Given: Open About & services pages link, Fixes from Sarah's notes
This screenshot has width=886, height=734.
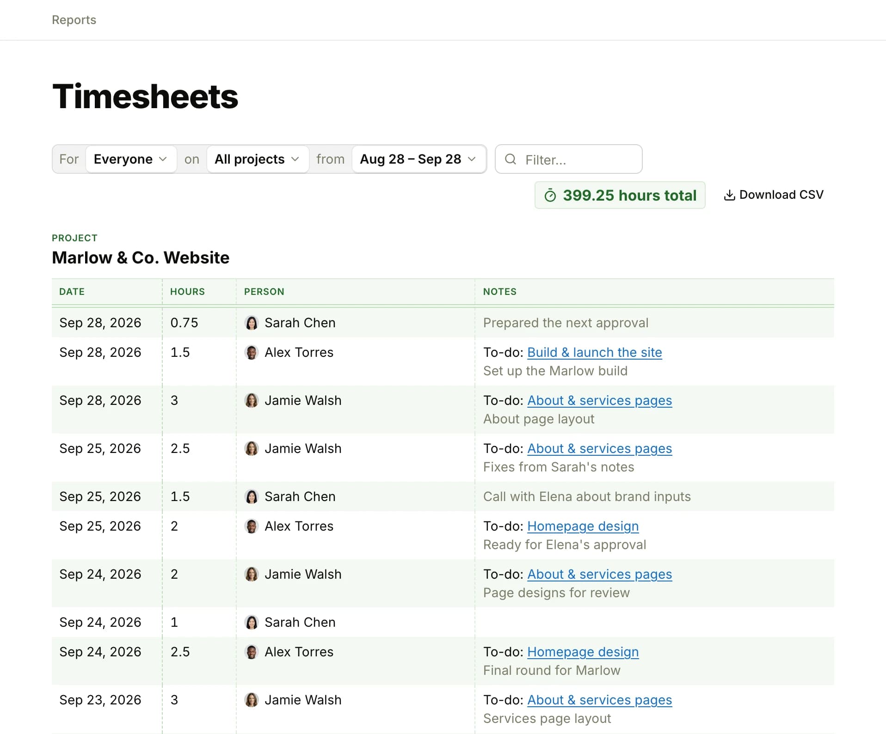Looking at the screenshot, I should [x=600, y=449].
